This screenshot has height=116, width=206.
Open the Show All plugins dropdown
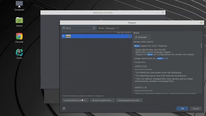(112, 28)
